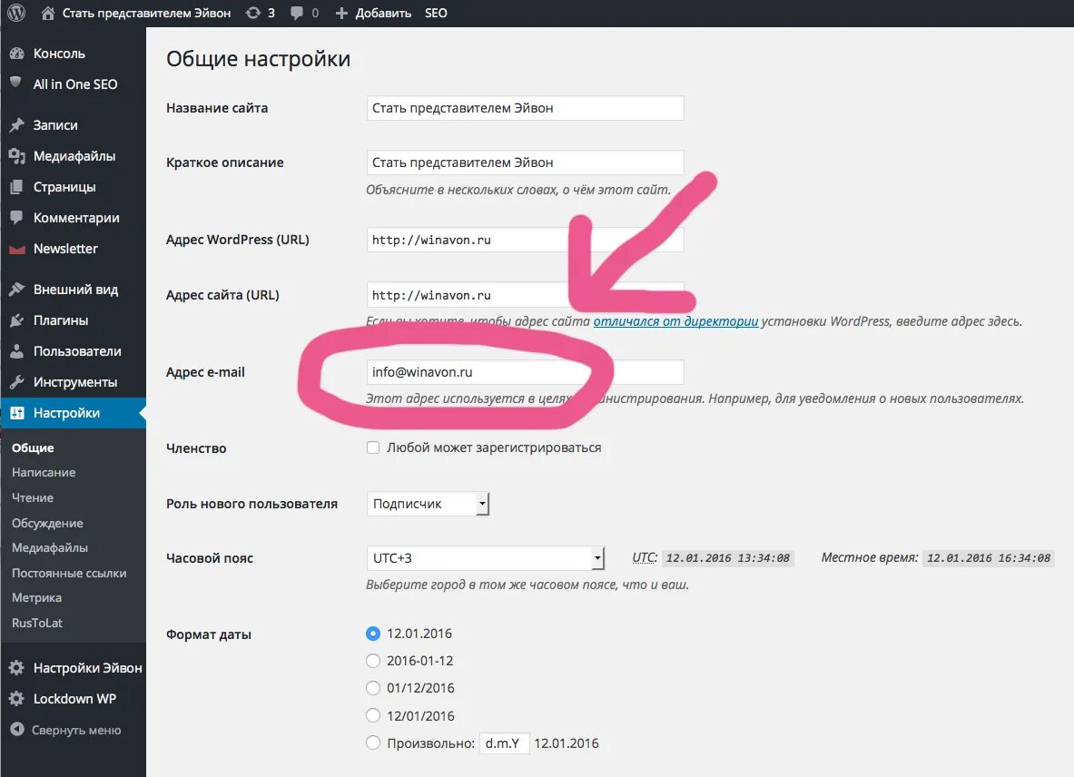Click Свернуть меню
Screen dimensions: 1074x777
point(76,731)
